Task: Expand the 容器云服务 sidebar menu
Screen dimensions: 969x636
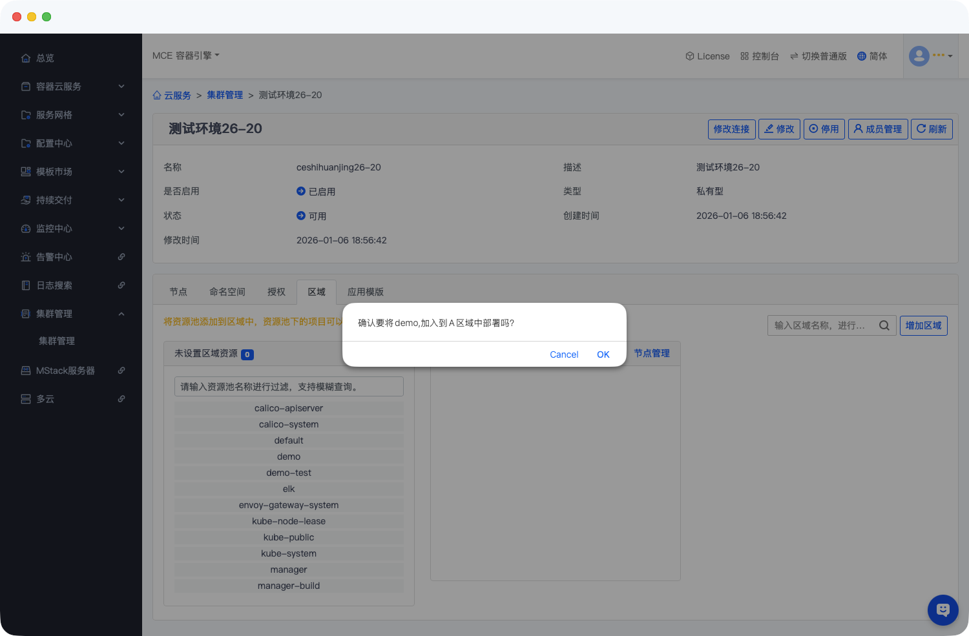Action: point(71,87)
